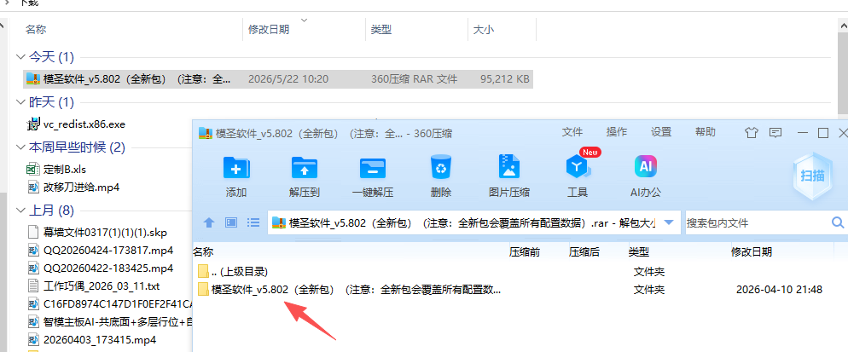
Task: Open the 操作 menu in 360压缩
Action: [x=617, y=132]
